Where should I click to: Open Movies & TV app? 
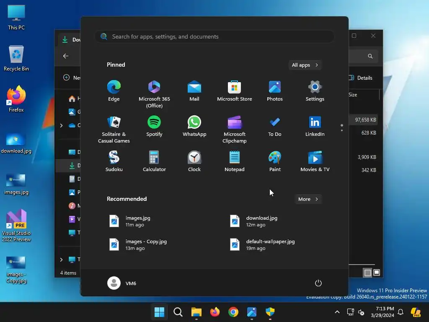315,161
